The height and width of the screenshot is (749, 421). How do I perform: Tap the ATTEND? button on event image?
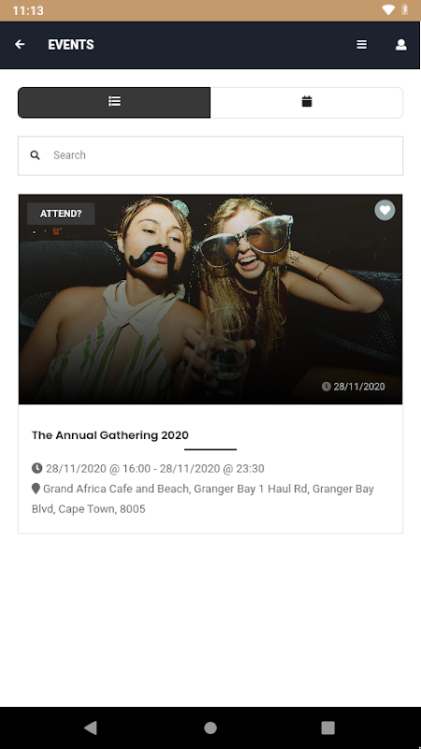coord(61,213)
